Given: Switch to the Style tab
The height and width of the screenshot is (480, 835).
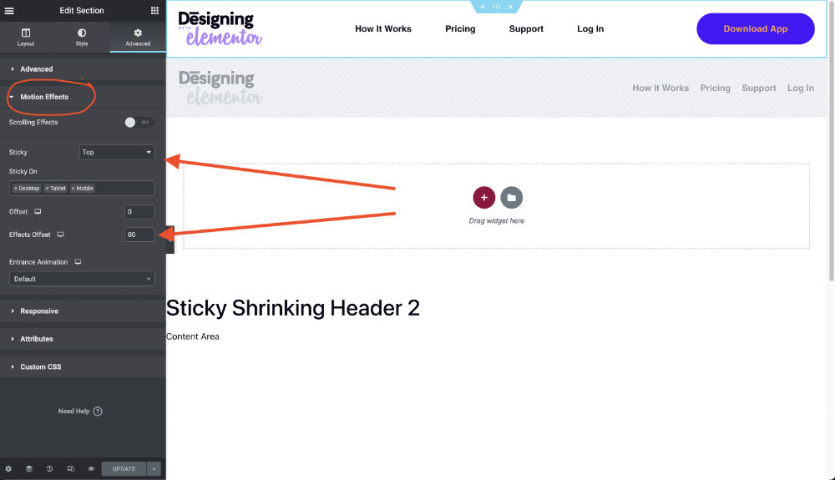Looking at the screenshot, I should [x=82, y=38].
